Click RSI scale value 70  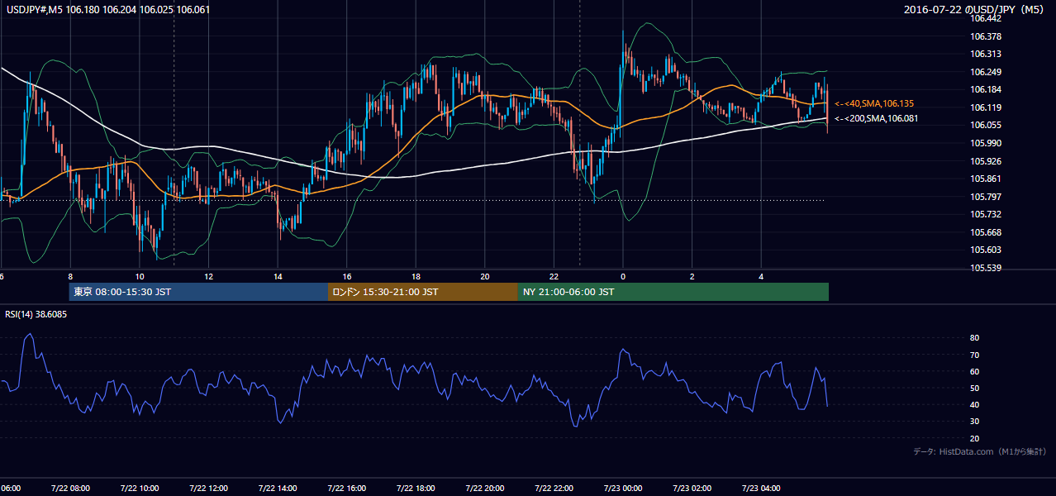(975, 355)
